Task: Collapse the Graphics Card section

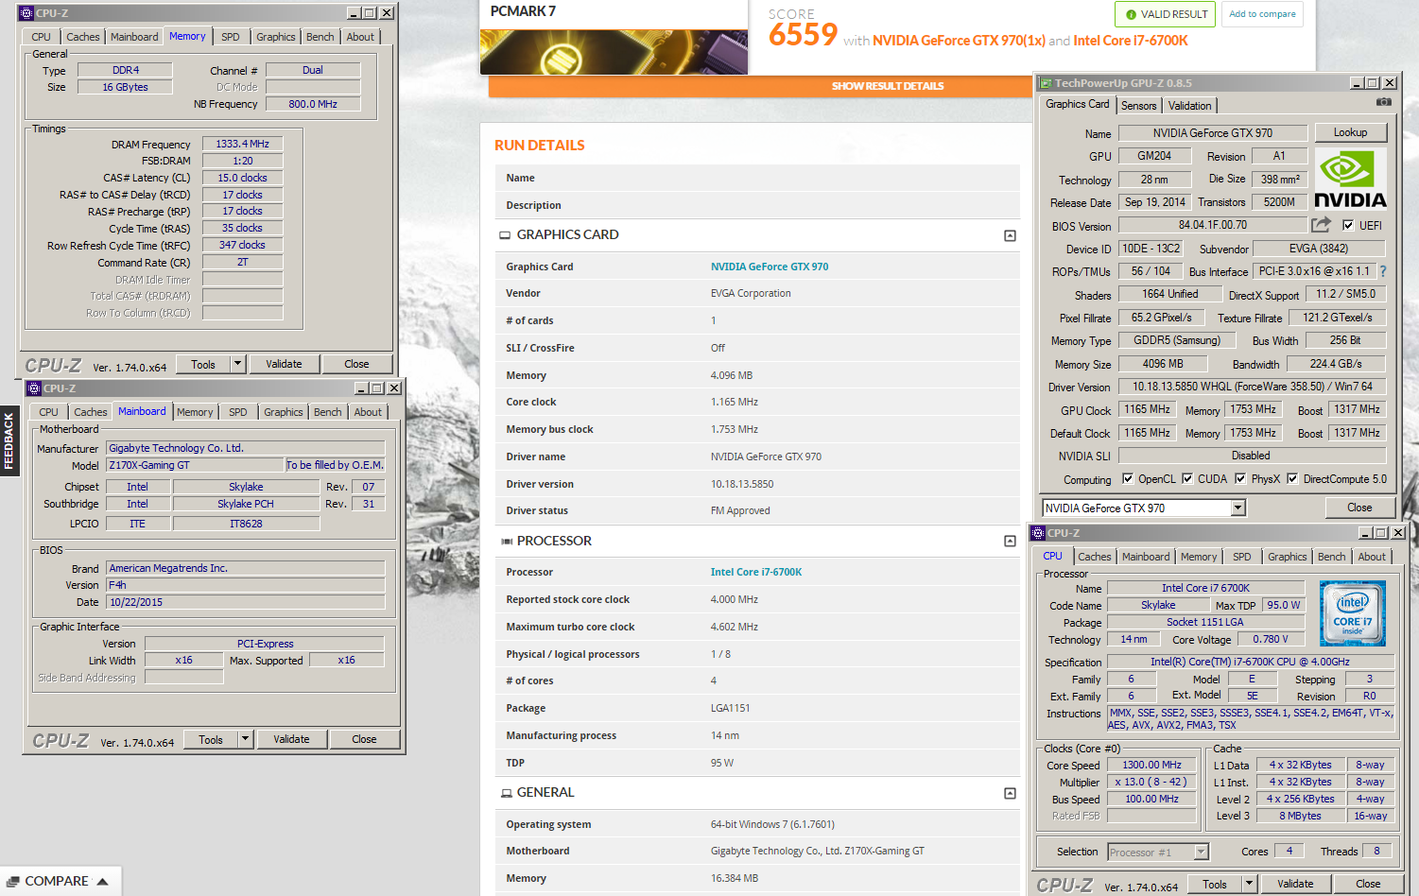Action: click(1010, 235)
